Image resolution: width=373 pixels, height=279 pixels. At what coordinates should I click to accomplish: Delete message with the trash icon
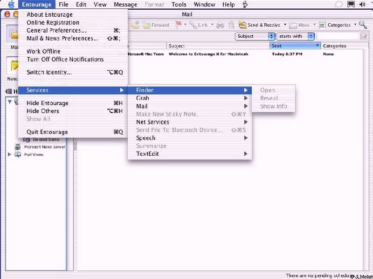pyautogui.click(x=231, y=25)
